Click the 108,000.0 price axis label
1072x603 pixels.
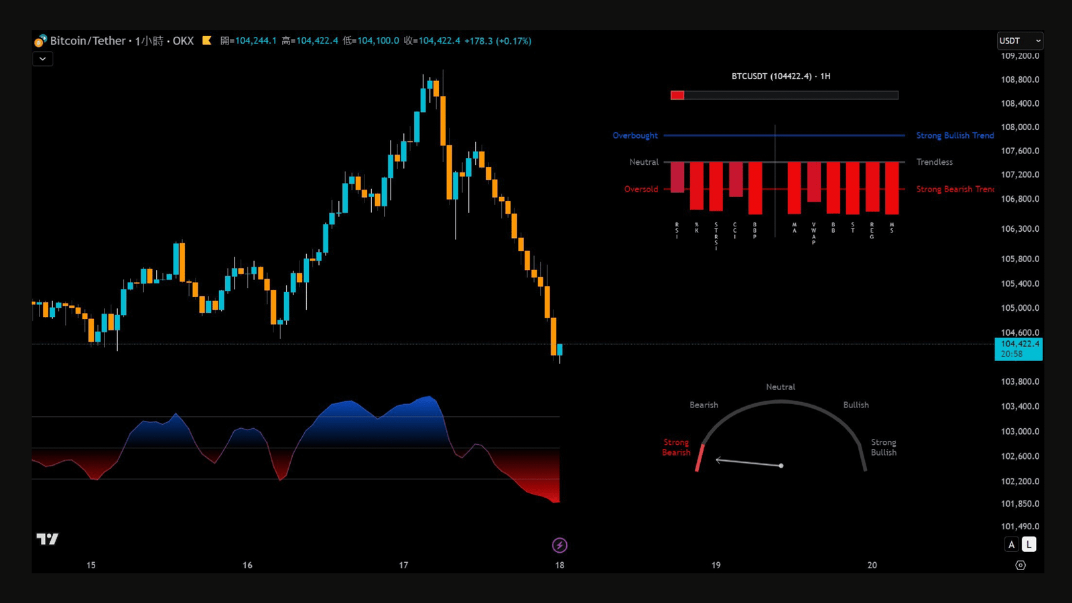[1020, 127]
